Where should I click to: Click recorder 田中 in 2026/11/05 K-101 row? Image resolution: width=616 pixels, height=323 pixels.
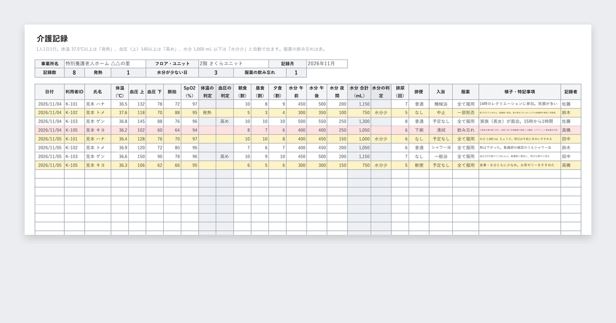pyautogui.click(x=570, y=139)
